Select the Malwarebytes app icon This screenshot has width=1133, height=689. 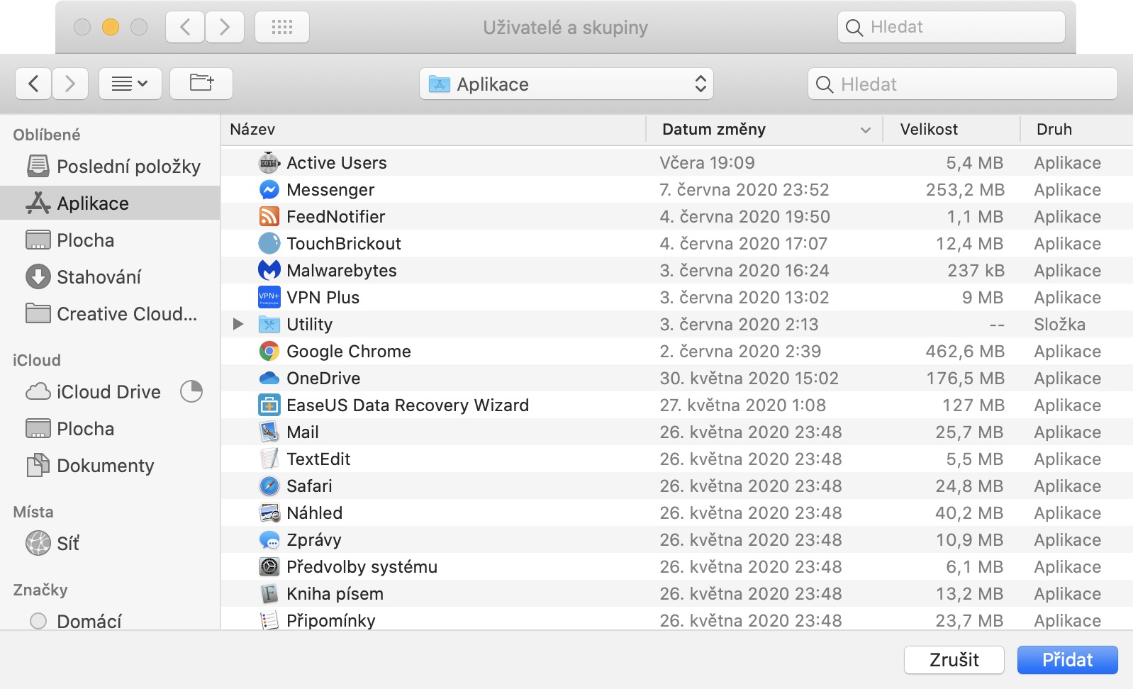[x=269, y=271]
